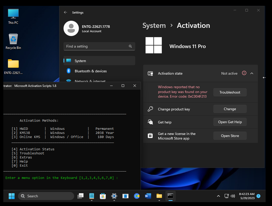
Task: Collapse the Activation state section
Action: tap(252, 73)
